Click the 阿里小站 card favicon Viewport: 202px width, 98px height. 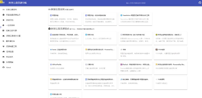pos(86,35)
